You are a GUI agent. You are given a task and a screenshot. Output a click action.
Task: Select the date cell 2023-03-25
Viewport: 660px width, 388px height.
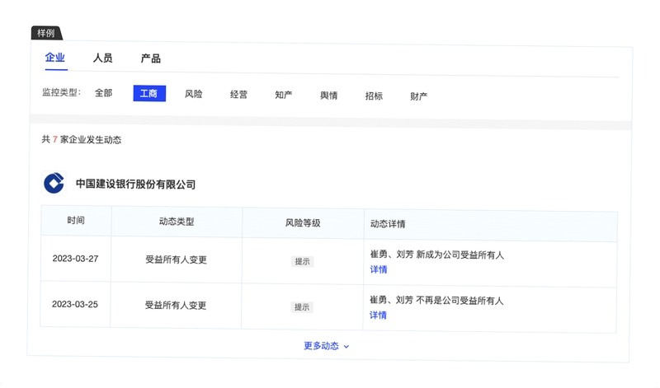[75, 304]
